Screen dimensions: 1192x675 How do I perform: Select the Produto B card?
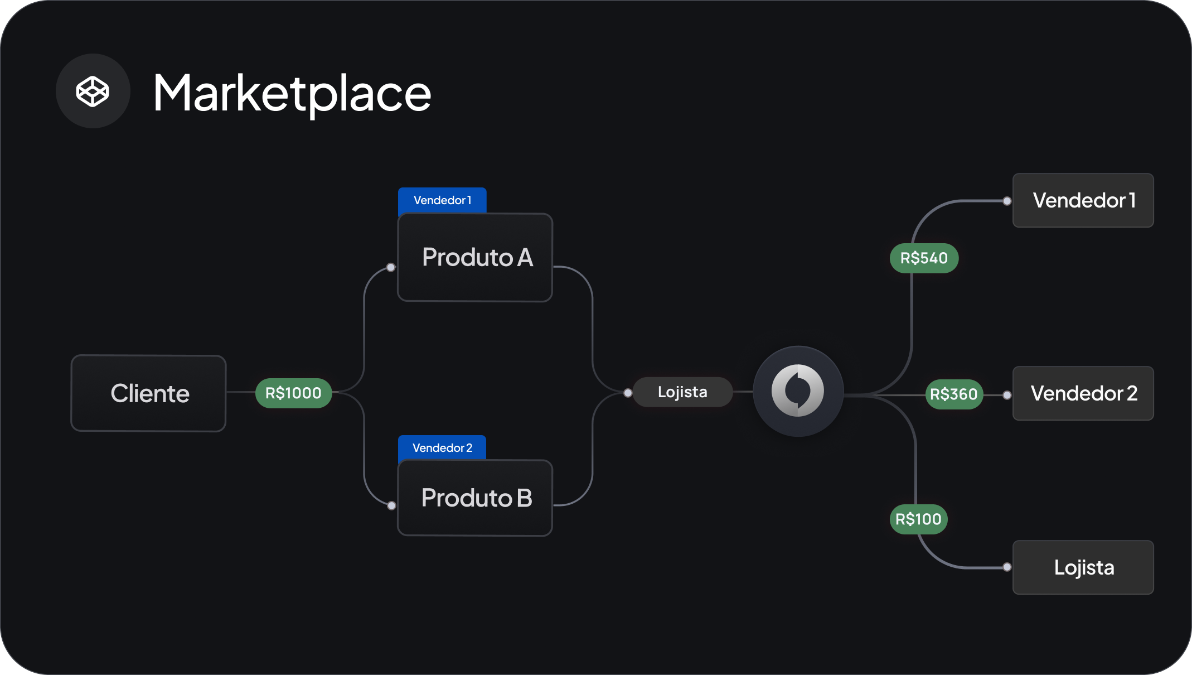pyautogui.click(x=475, y=498)
